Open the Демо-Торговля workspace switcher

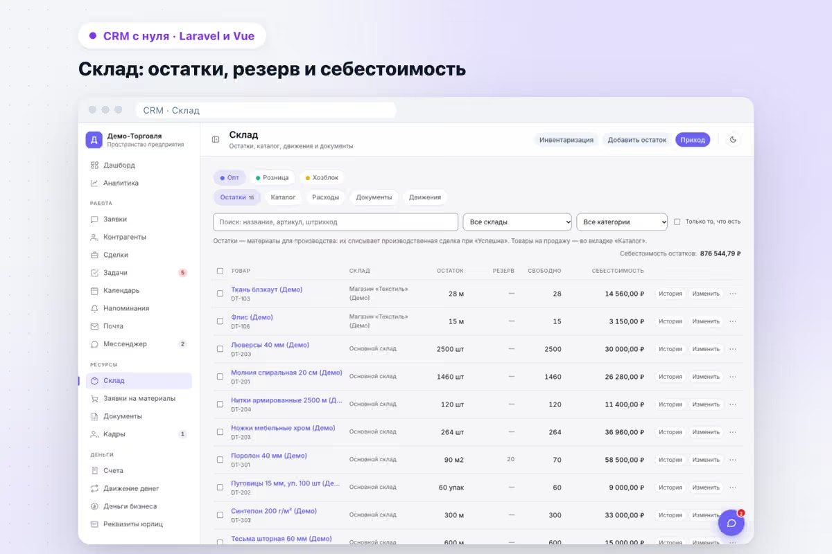click(x=139, y=140)
